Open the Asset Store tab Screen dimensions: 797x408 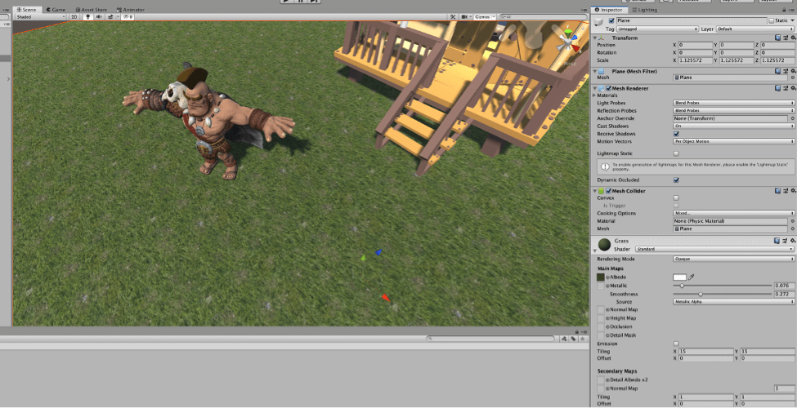pos(91,10)
